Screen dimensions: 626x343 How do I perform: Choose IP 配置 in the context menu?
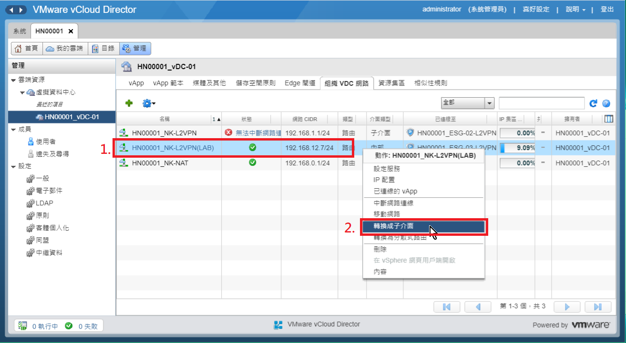(384, 180)
